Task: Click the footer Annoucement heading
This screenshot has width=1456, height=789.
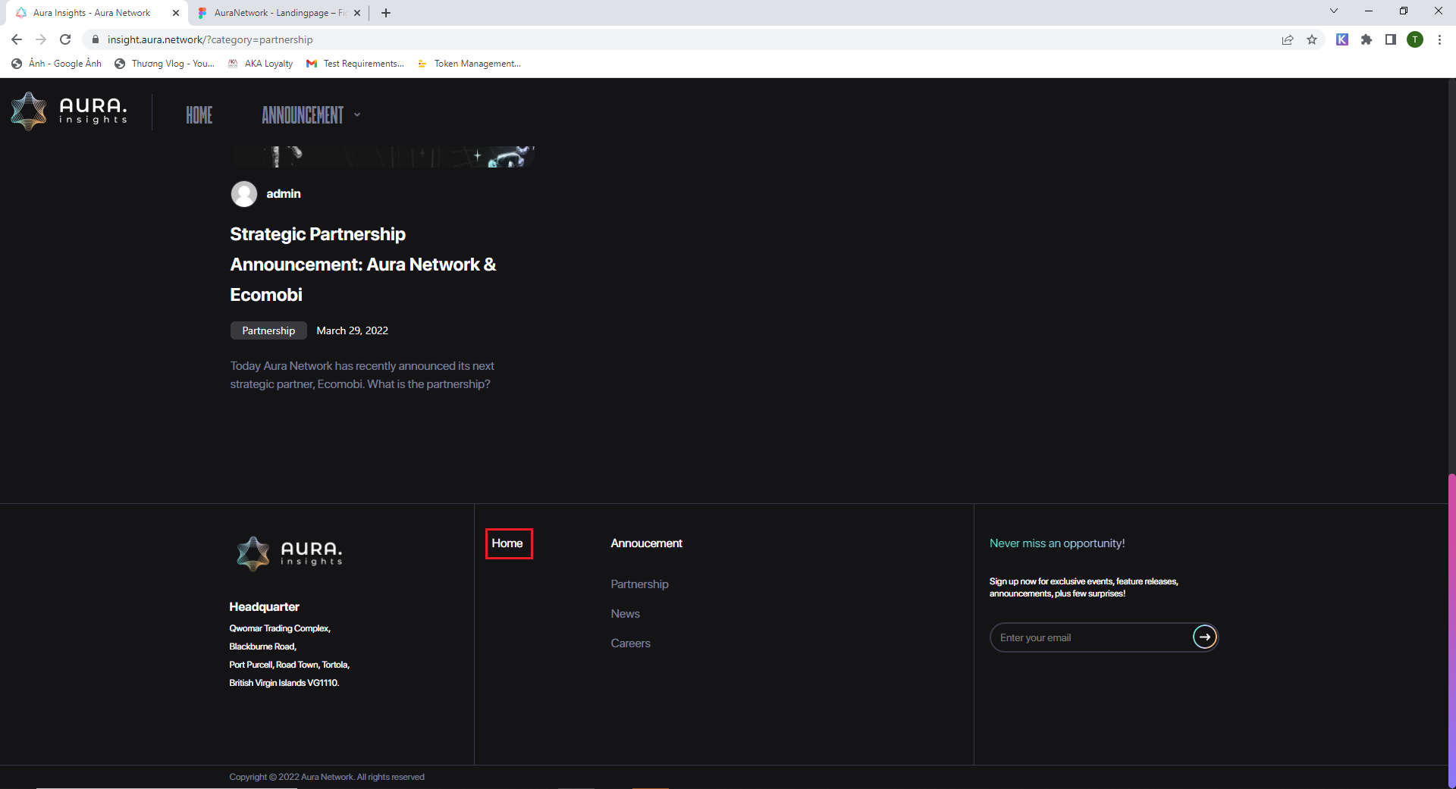Action: (646, 543)
